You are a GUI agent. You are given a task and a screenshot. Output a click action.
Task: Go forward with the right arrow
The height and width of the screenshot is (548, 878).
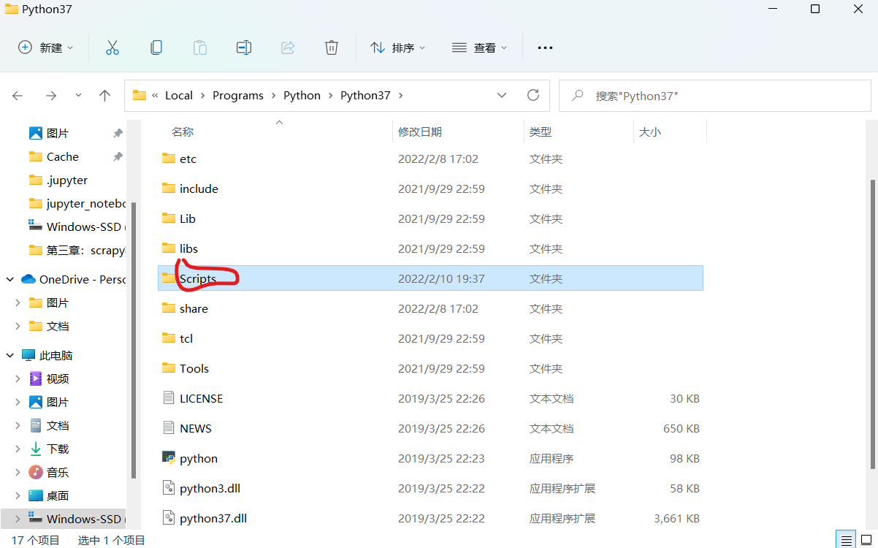pyautogui.click(x=50, y=96)
